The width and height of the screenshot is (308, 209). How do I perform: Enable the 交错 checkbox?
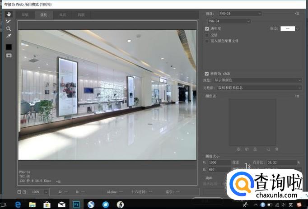(207, 35)
